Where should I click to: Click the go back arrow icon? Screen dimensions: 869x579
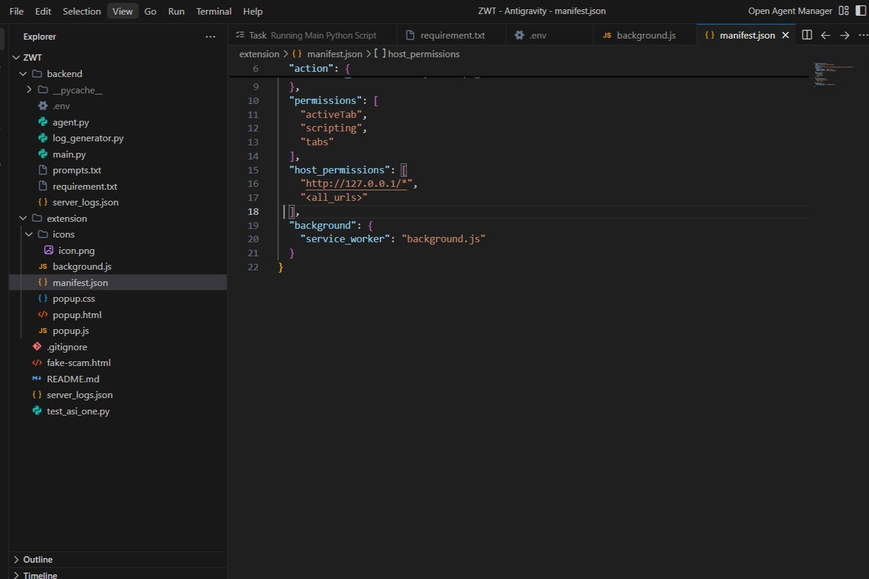[x=825, y=35]
